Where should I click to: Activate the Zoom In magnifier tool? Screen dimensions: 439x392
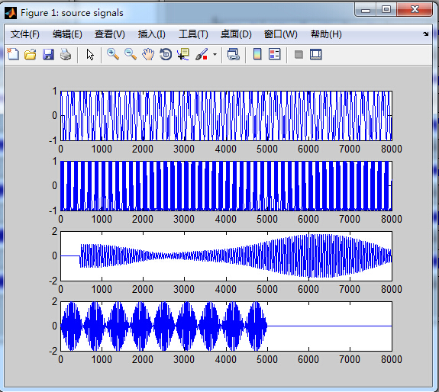pyautogui.click(x=113, y=54)
